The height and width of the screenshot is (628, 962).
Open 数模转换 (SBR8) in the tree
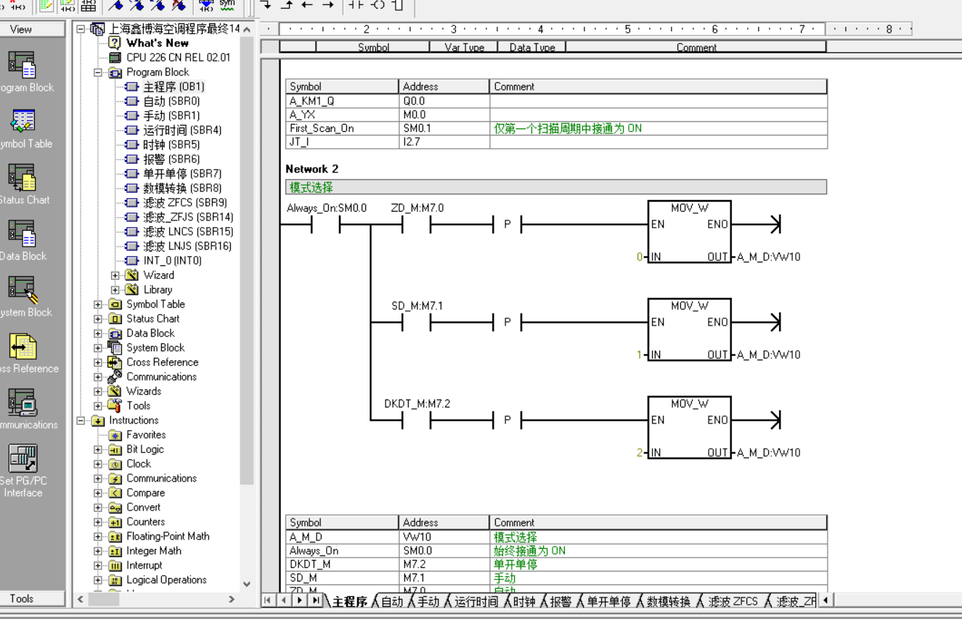click(x=182, y=188)
